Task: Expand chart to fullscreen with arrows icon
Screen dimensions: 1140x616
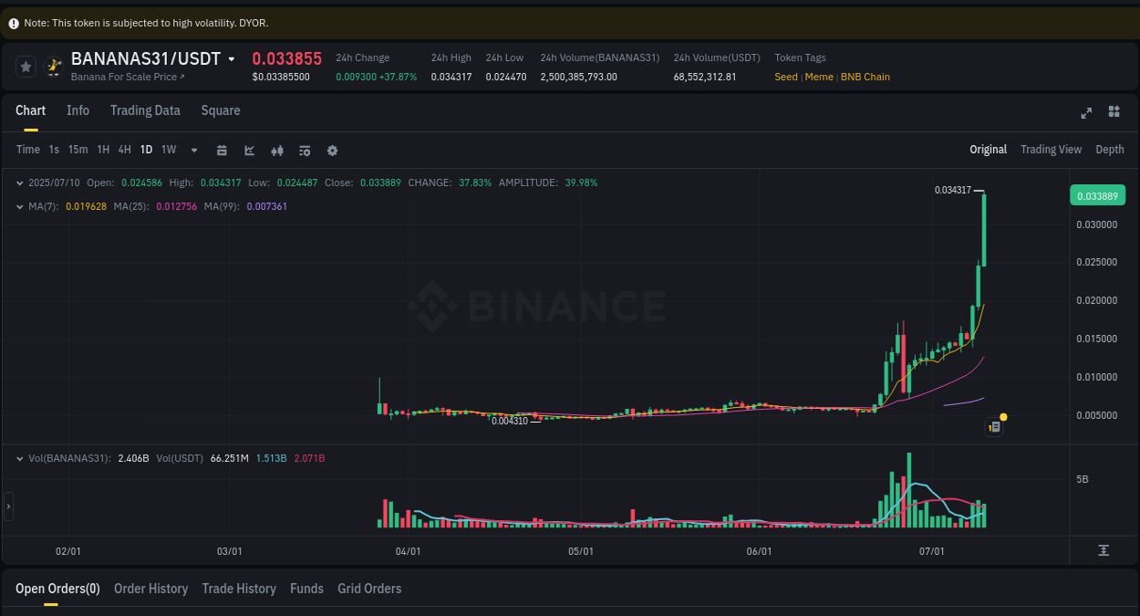Action: click(1085, 113)
